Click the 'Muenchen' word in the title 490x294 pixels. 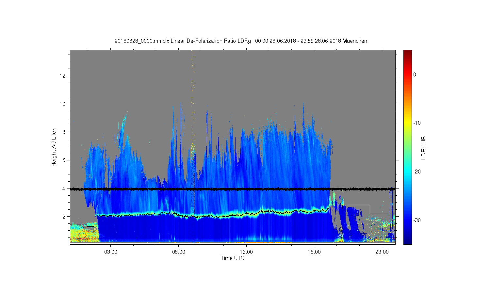coord(355,41)
